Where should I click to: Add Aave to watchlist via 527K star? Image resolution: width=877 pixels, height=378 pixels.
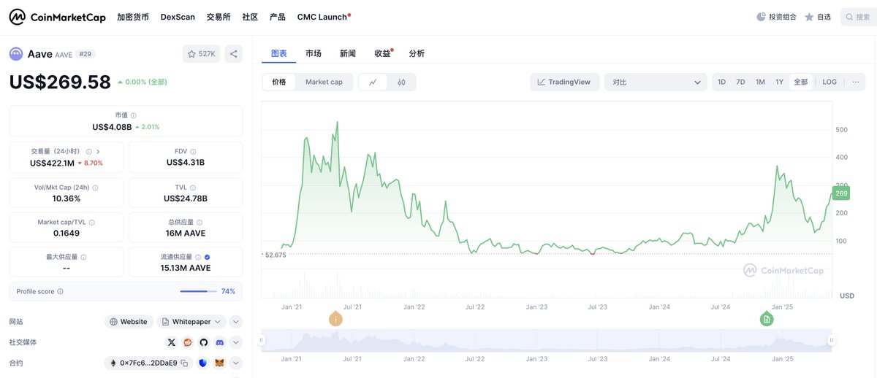point(202,54)
